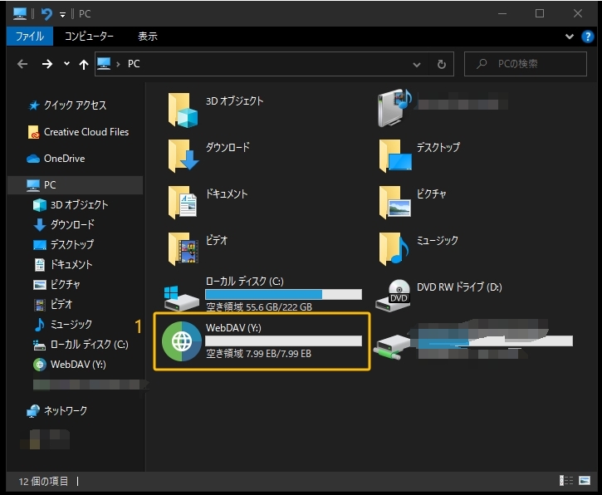The width and height of the screenshot is (602, 495).
Task: Select the ビデオ folder icon
Action: [183, 249]
